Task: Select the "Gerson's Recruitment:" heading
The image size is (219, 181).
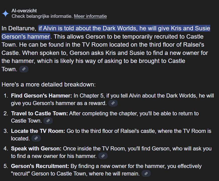Action: (x=40, y=166)
